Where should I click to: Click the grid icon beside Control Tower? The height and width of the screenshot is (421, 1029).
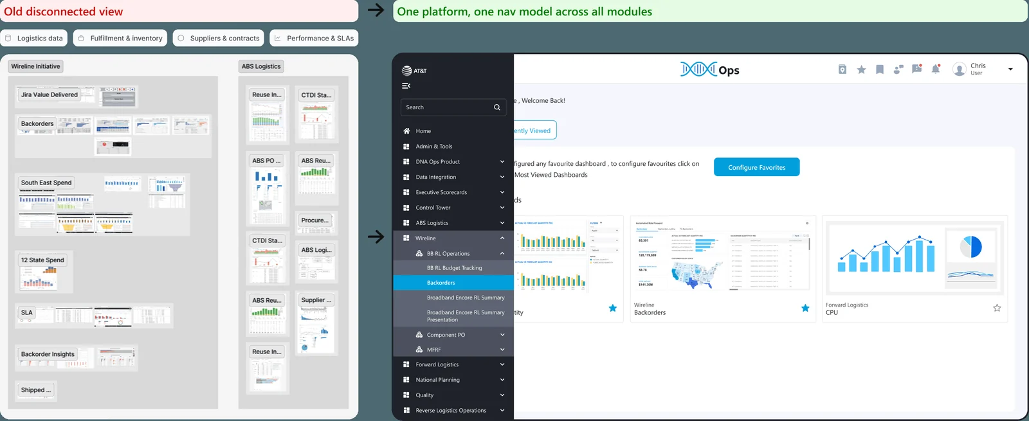tap(406, 208)
